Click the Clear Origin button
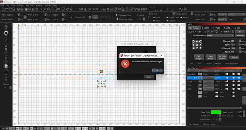 211,57
